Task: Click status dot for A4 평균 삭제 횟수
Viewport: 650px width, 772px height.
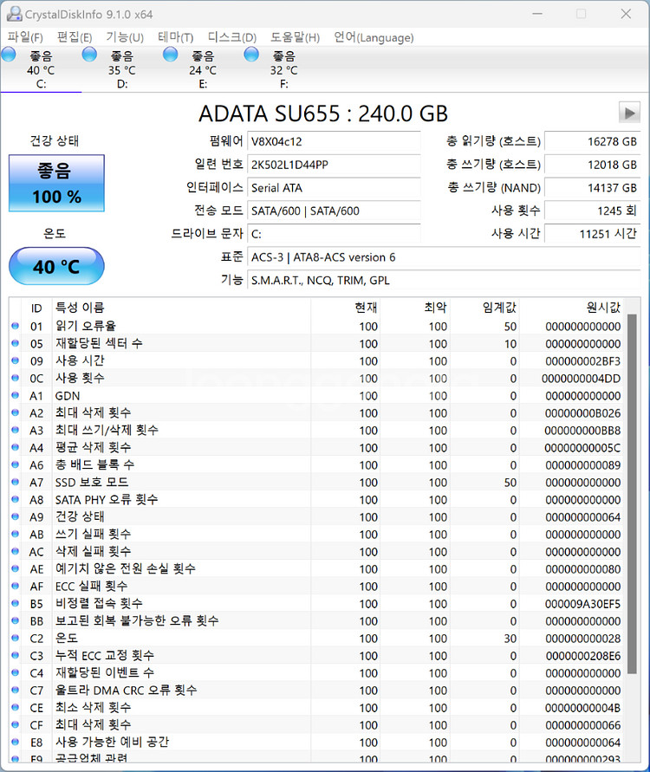Action: pos(16,447)
